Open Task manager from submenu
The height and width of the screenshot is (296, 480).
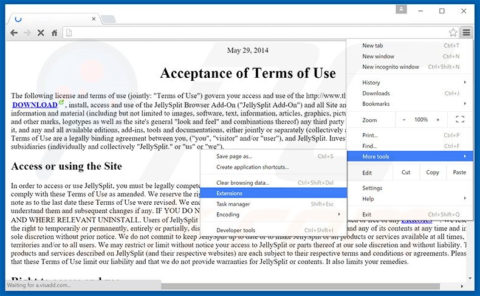click(x=273, y=204)
